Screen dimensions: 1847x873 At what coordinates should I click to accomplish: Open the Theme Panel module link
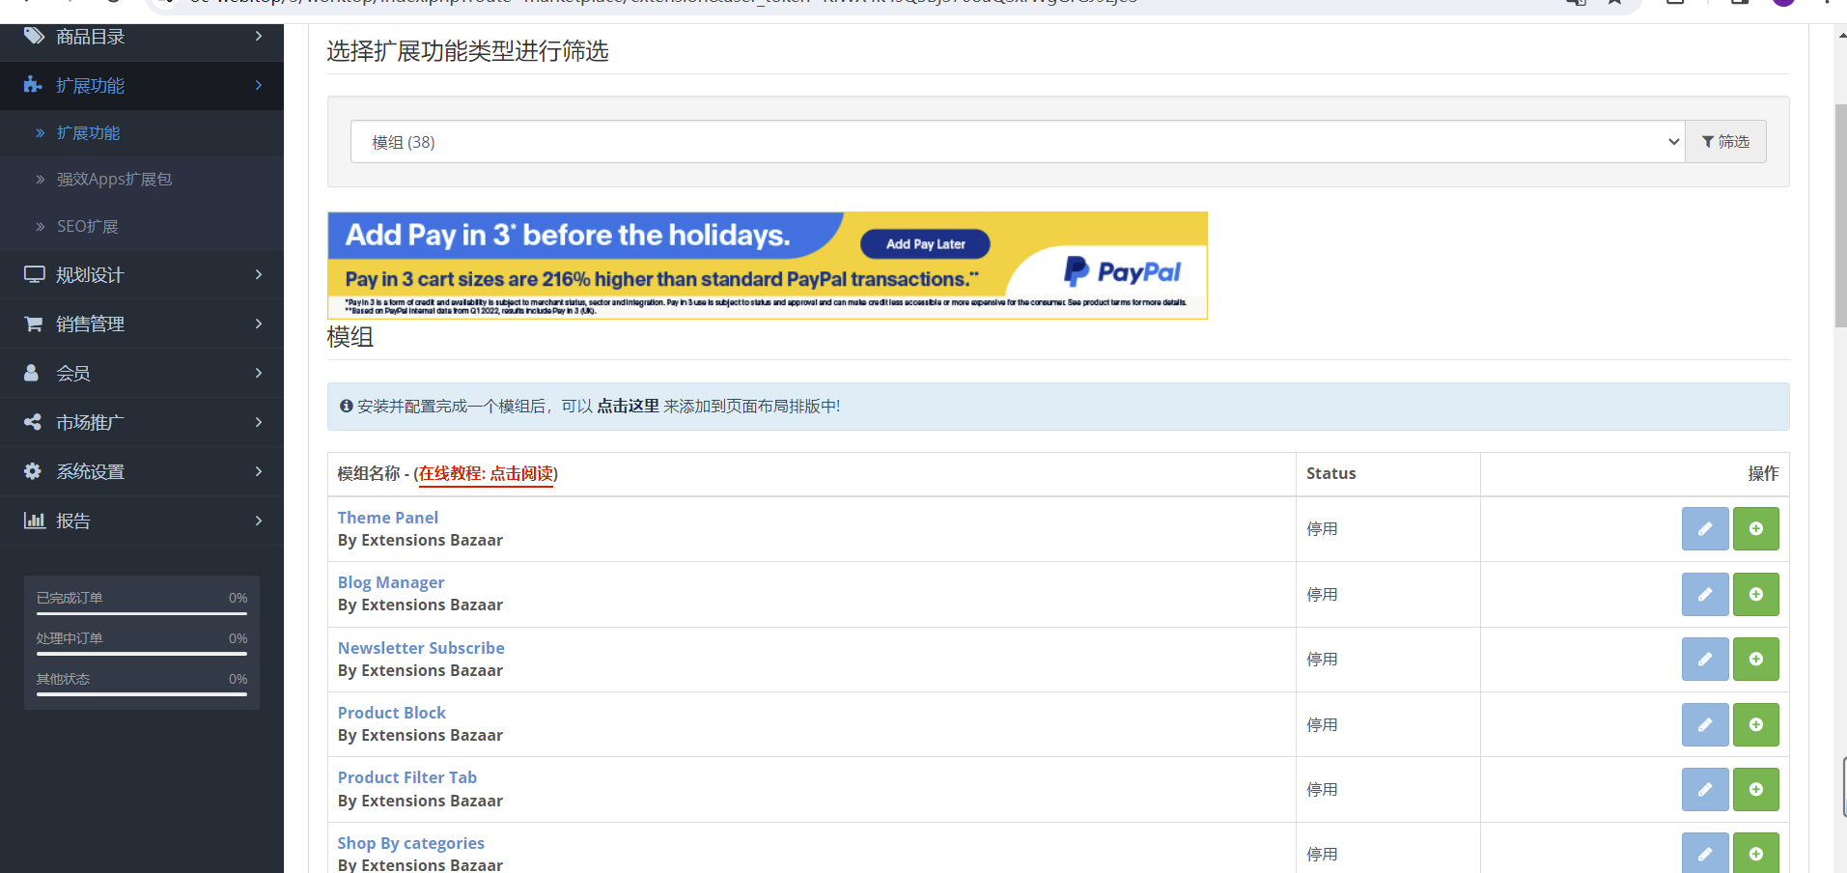coord(387,518)
